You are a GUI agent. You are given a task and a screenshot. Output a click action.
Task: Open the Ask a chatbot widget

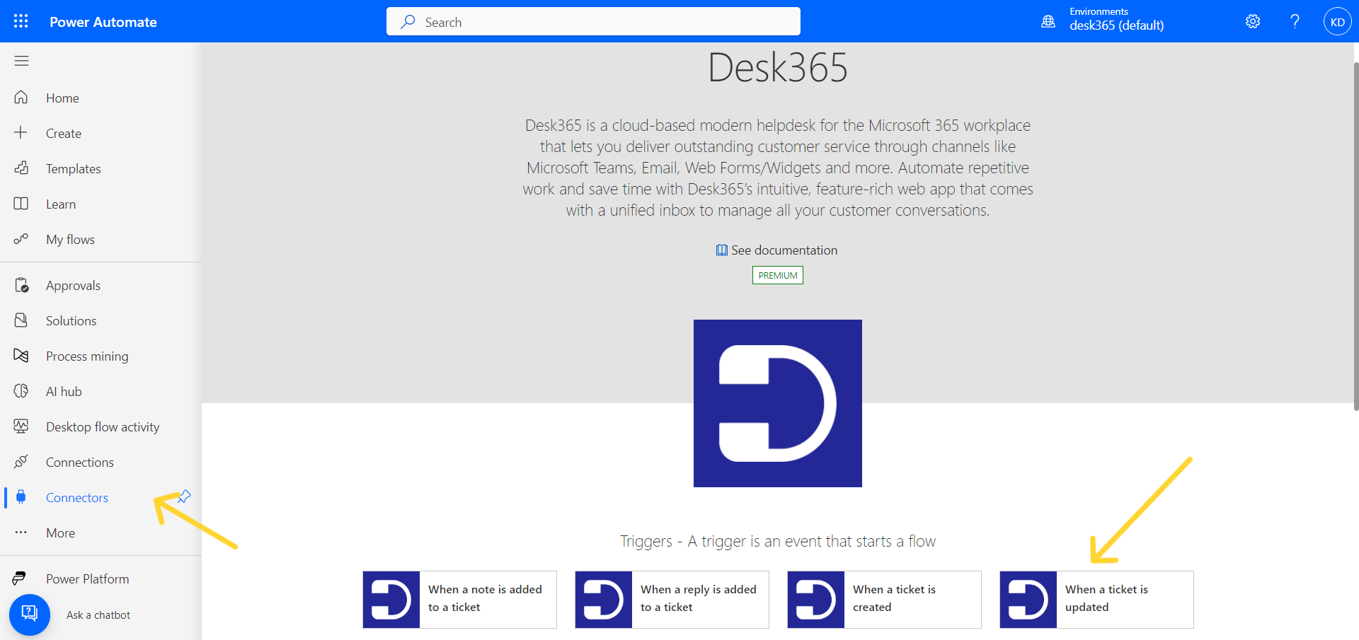(x=29, y=615)
